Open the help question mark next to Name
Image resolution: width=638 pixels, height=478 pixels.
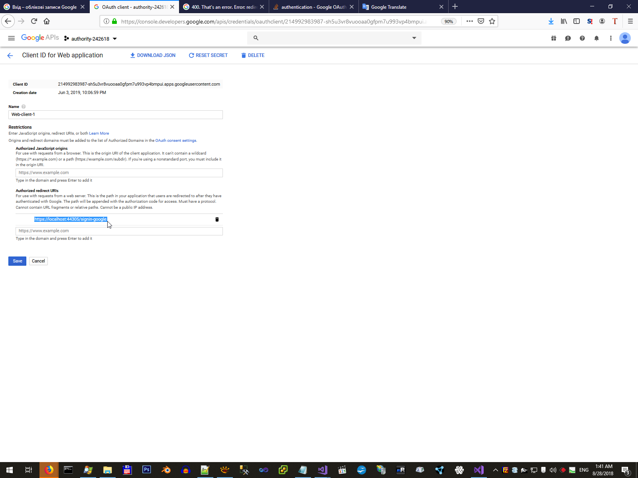coord(24,107)
